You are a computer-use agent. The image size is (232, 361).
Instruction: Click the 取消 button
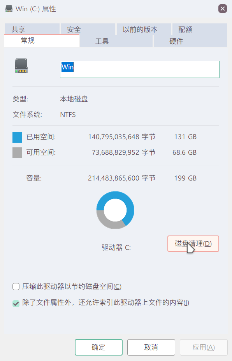click(151, 347)
